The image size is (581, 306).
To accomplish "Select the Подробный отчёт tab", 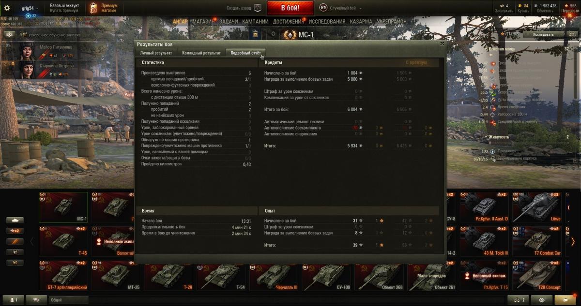I will point(246,53).
